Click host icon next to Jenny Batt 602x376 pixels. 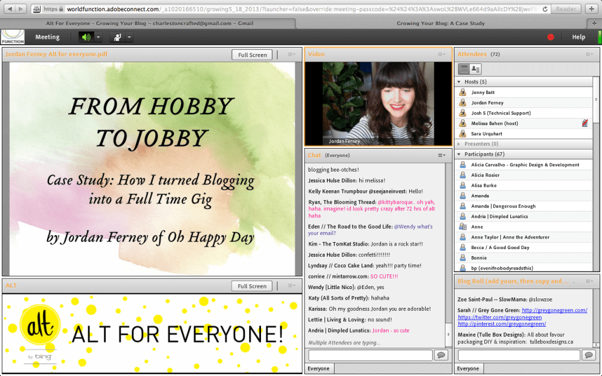tap(463, 92)
